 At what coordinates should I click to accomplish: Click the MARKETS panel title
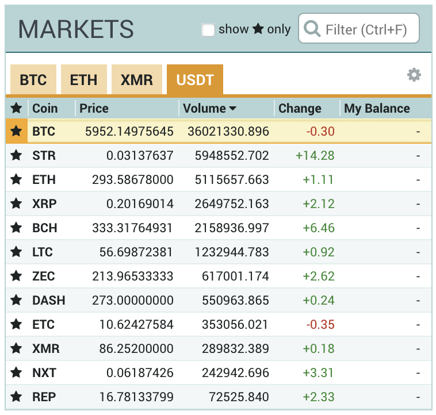click(x=76, y=29)
